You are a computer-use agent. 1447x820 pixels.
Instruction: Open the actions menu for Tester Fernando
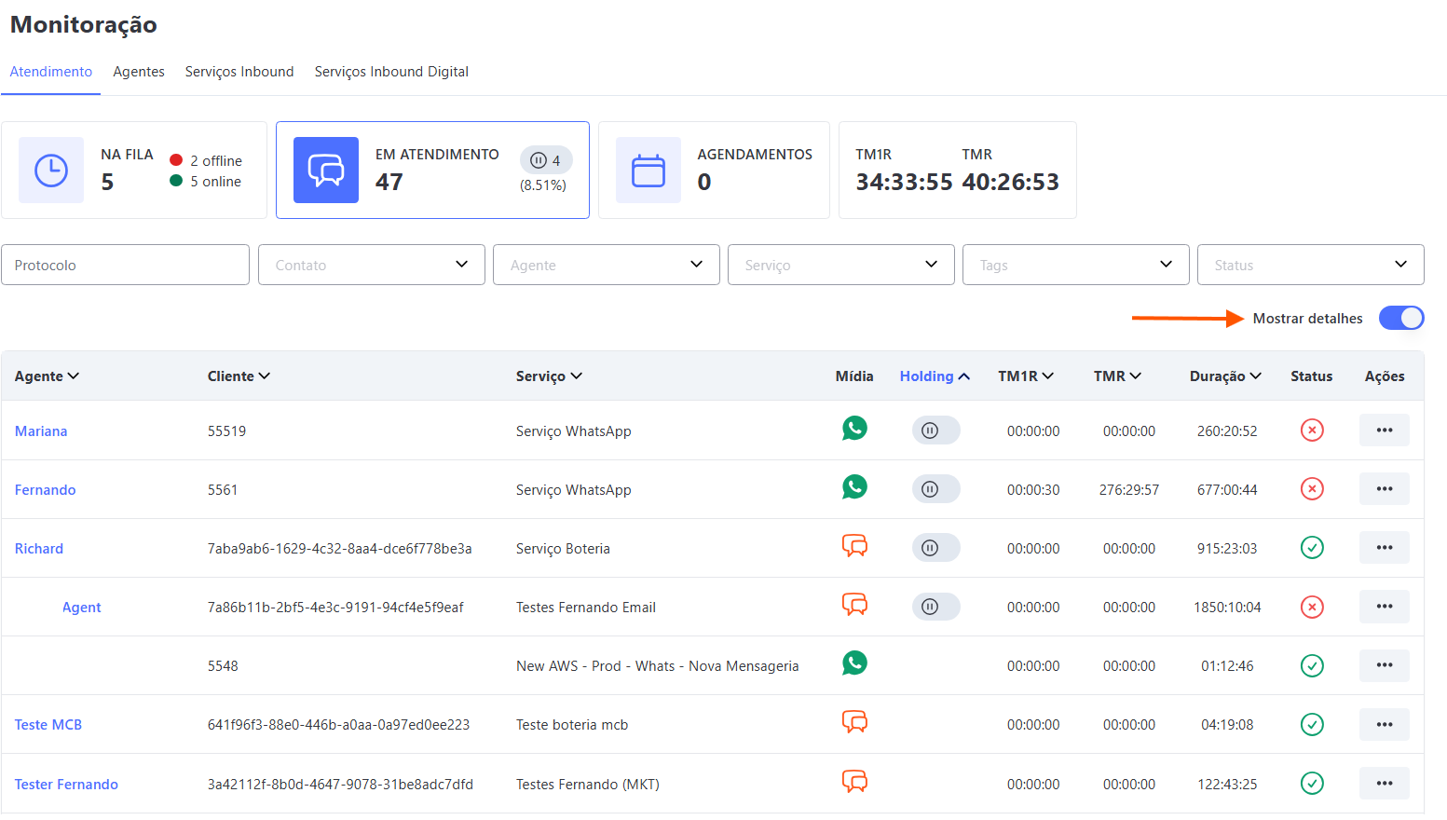(1384, 784)
